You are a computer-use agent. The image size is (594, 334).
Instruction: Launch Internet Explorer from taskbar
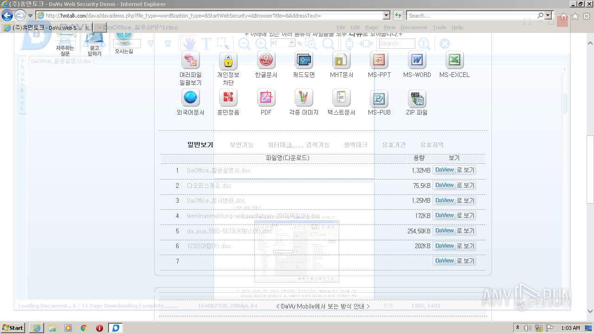click(x=37, y=328)
